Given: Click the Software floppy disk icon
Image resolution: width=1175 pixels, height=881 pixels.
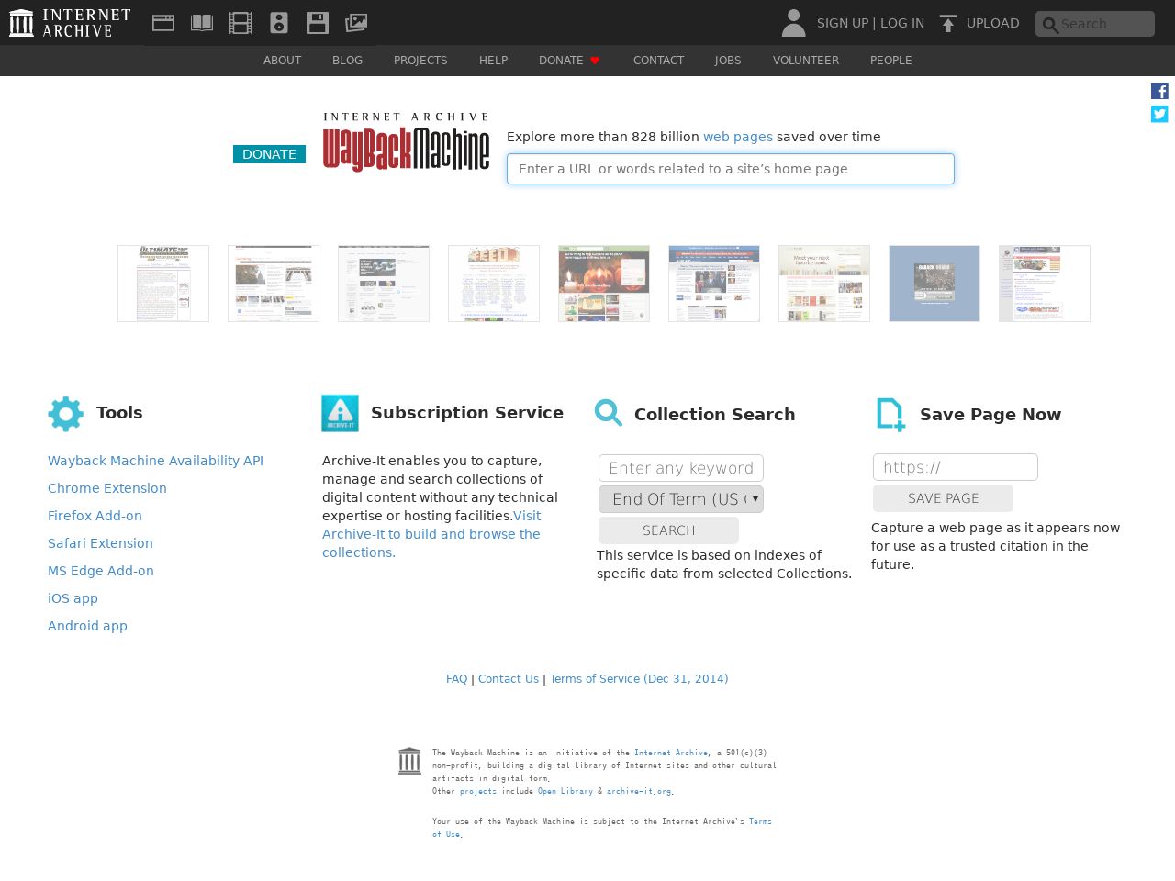Looking at the screenshot, I should click(318, 23).
